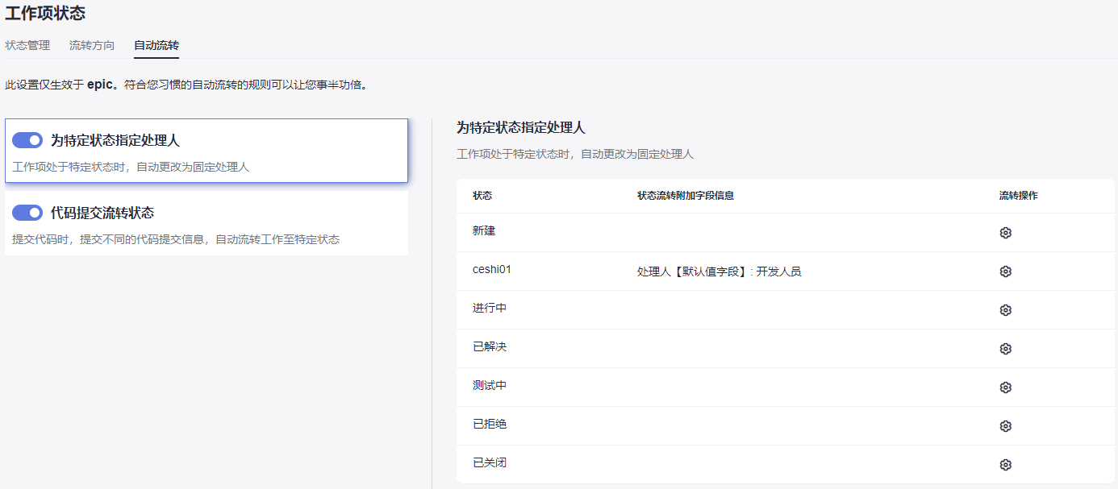This screenshot has height=489, width=1118.
Task: Open the 流转方向 tab
Action: point(92,45)
